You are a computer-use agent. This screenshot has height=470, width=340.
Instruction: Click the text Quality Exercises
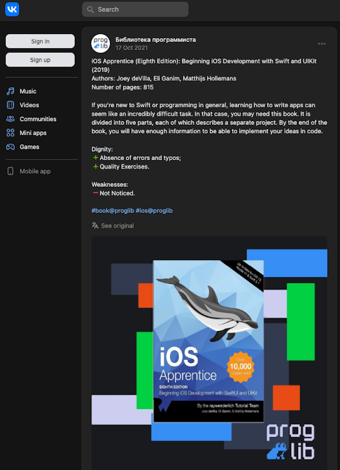pos(124,167)
